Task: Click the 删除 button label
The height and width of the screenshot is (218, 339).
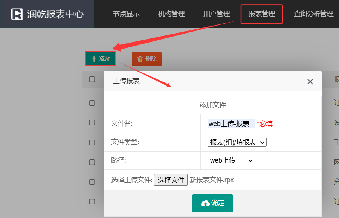Action: (151, 59)
